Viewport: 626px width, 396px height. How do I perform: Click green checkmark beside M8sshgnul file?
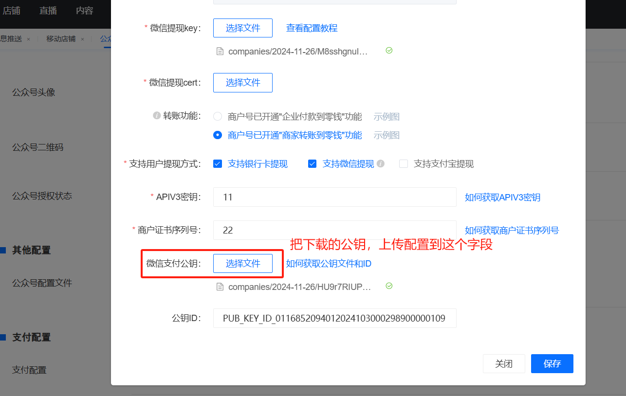pos(389,51)
